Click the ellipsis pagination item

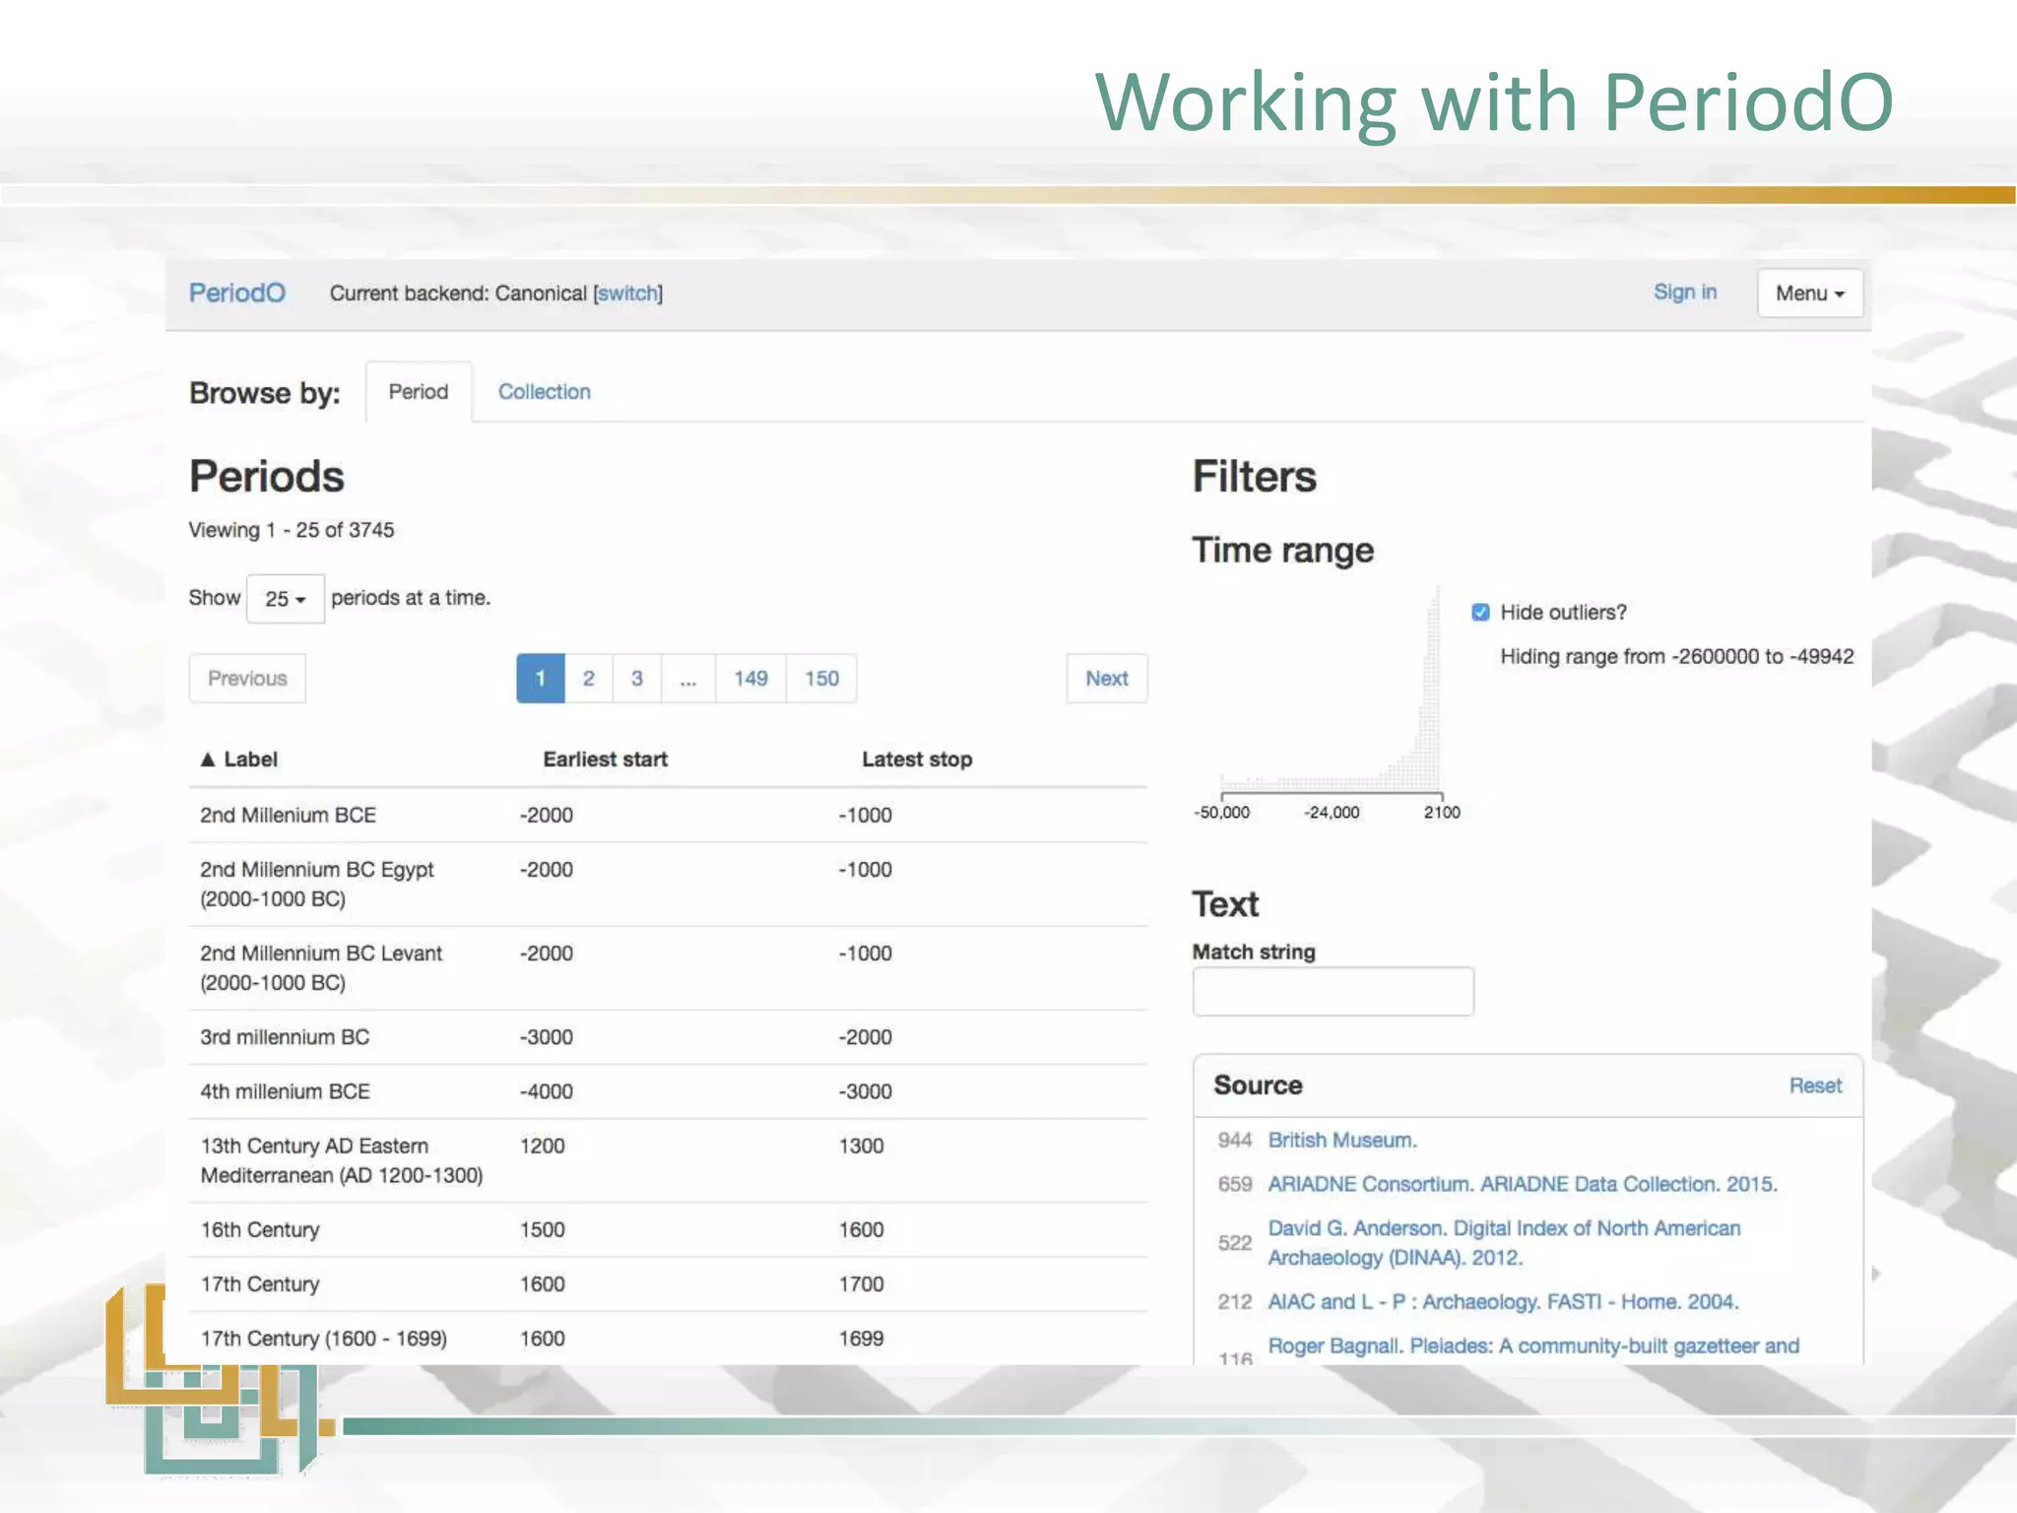click(688, 678)
